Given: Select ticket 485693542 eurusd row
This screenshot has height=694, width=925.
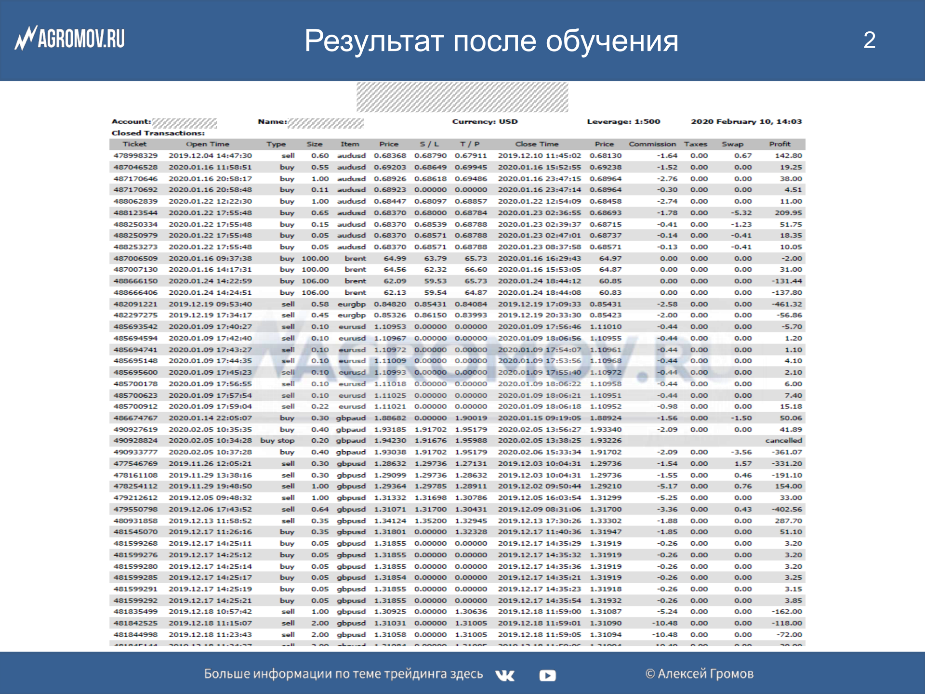Looking at the screenshot, I should 457,327.
